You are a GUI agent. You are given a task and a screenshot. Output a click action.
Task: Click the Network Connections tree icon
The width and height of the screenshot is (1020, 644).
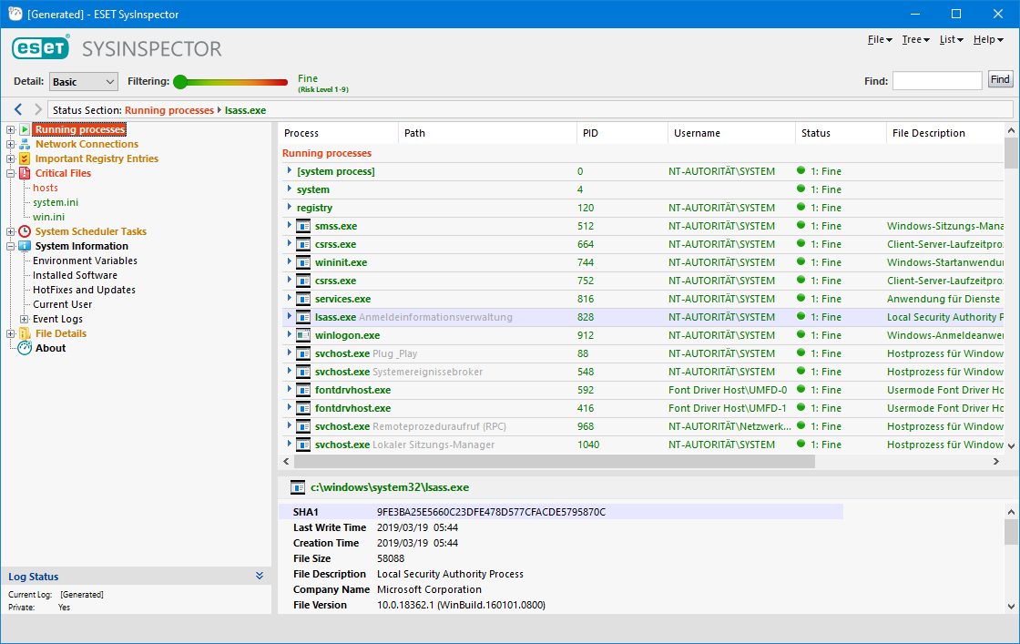click(25, 144)
